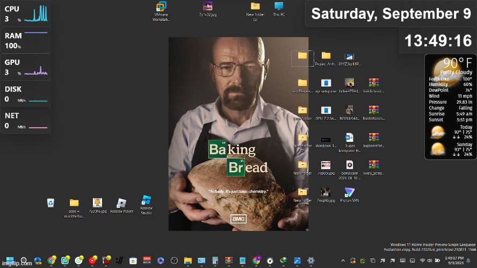Open the Wi-Fi network tray icon
Image resolution: width=477 pixels, height=268 pixels.
click(x=422, y=260)
